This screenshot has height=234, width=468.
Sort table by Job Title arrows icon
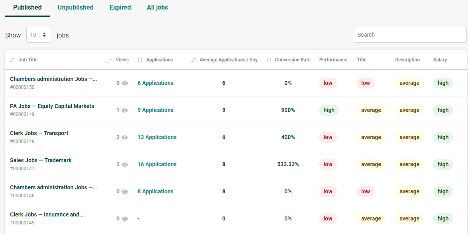(x=12, y=60)
